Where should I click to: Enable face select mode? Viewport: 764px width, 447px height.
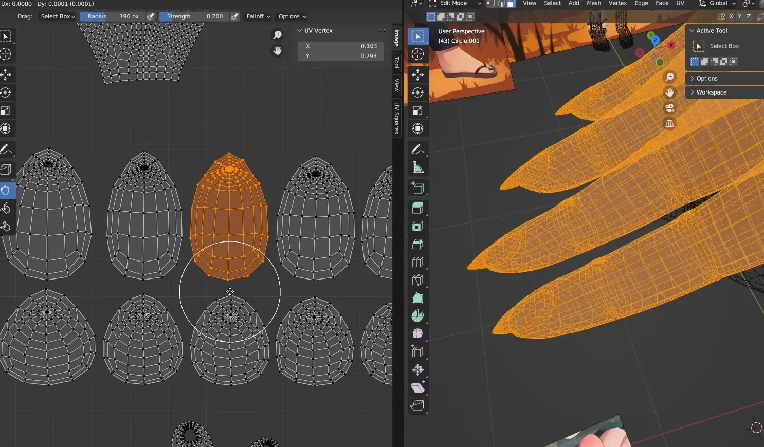point(511,4)
